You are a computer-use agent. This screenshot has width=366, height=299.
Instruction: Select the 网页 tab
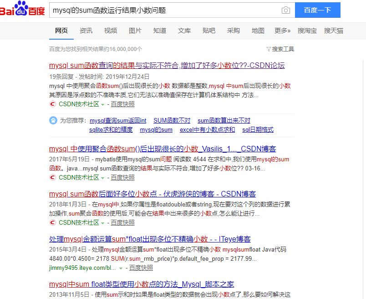[x=61, y=31]
